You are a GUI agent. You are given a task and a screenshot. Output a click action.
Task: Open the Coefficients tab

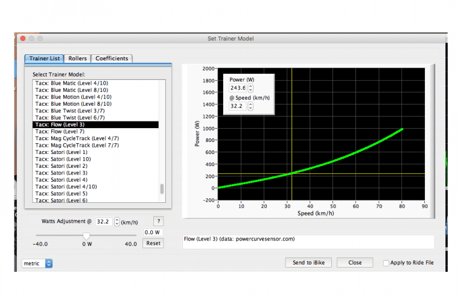click(x=112, y=59)
